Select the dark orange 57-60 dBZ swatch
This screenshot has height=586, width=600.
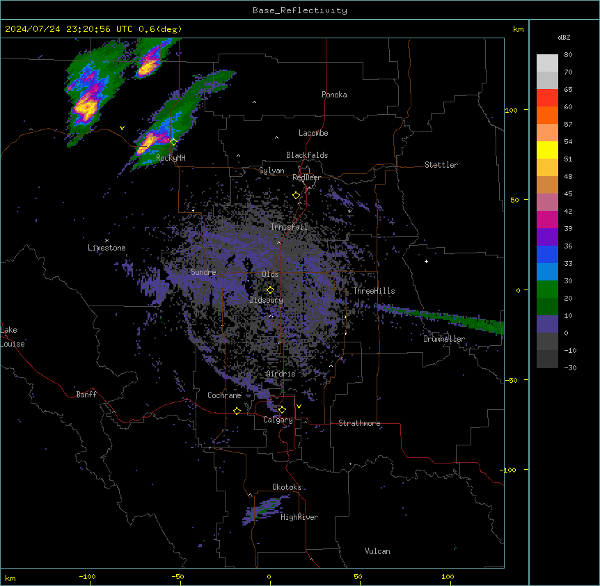pos(547,115)
